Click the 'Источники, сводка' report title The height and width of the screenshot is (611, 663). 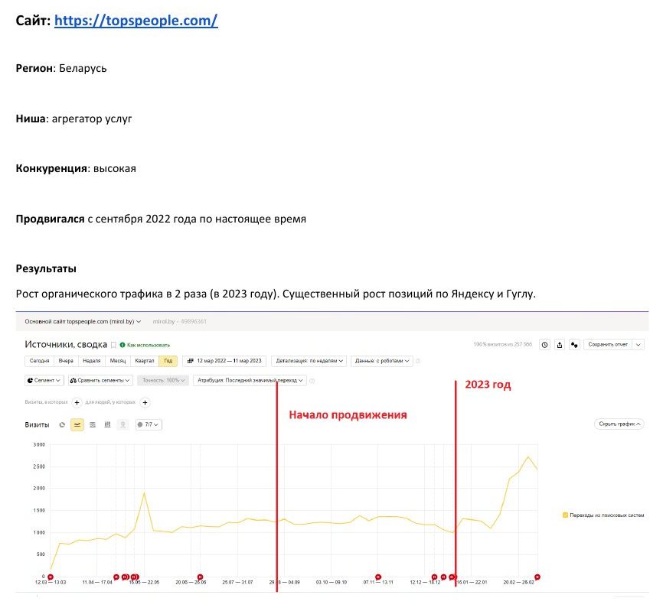tap(66, 345)
